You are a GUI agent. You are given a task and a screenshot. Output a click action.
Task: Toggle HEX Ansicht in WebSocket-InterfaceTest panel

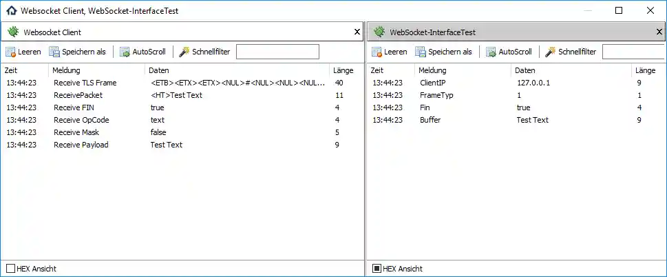[377, 269]
